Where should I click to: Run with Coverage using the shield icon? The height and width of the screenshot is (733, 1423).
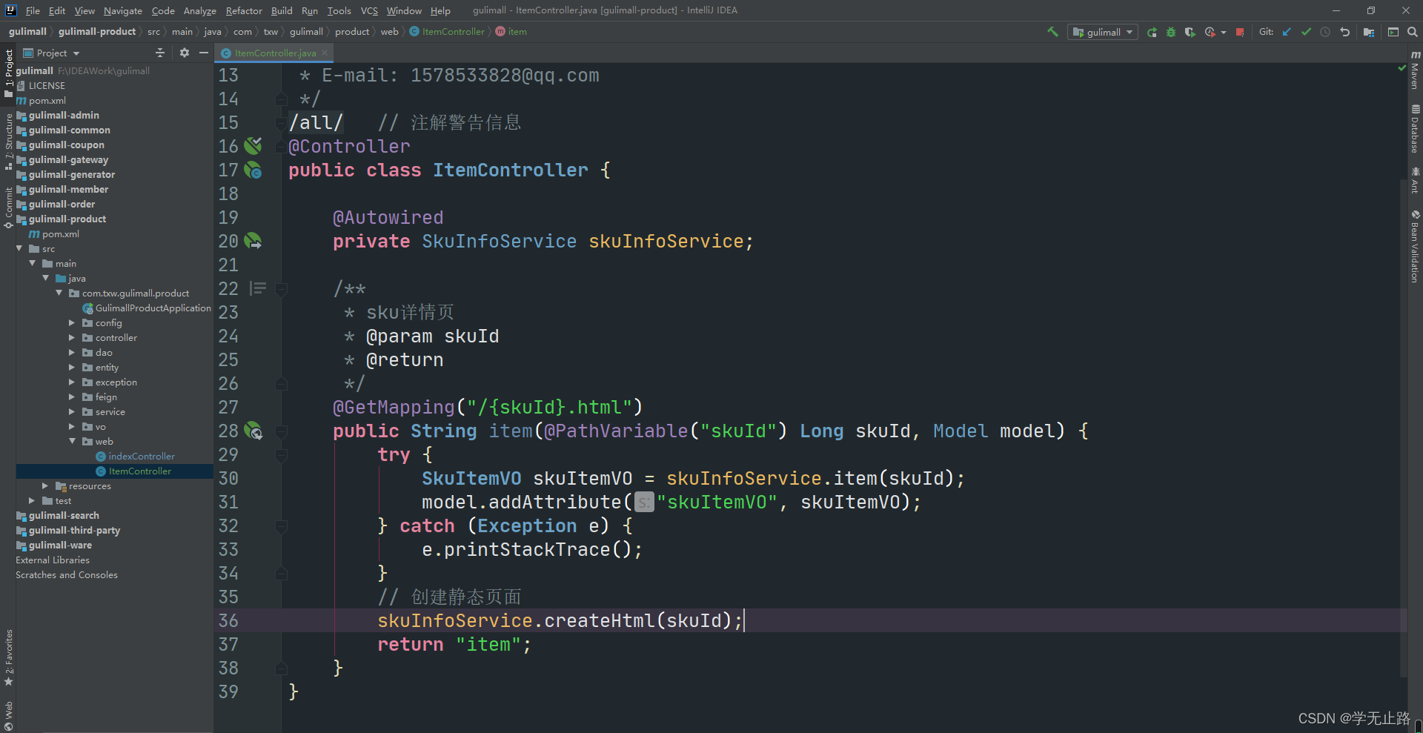pos(1190,32)
